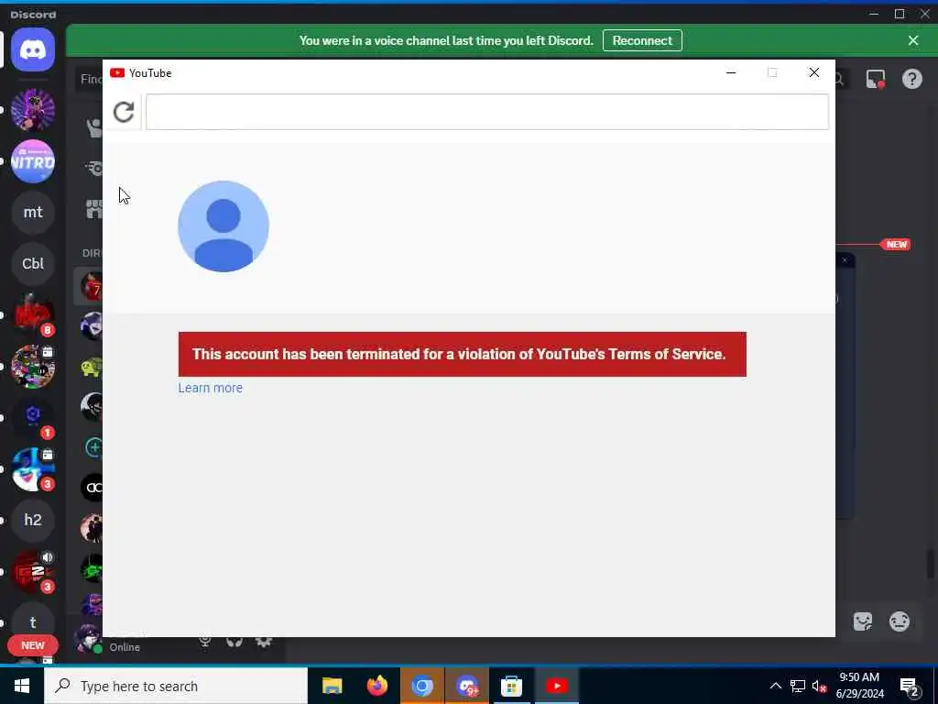Click the Discord chat scrollbar

(x=931, y=564)
